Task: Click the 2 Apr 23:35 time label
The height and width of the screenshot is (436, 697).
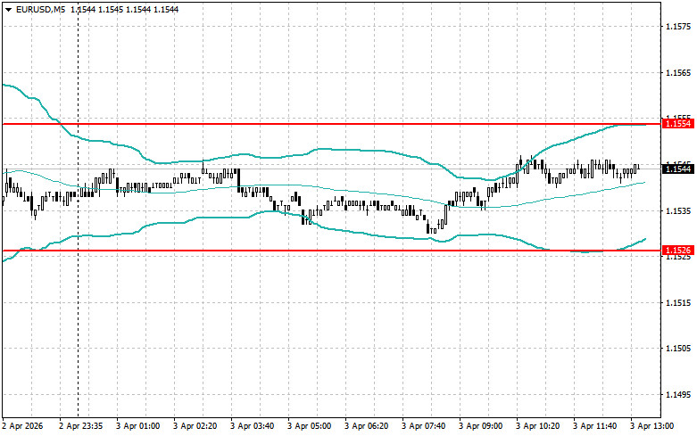Action: (81, 426)
